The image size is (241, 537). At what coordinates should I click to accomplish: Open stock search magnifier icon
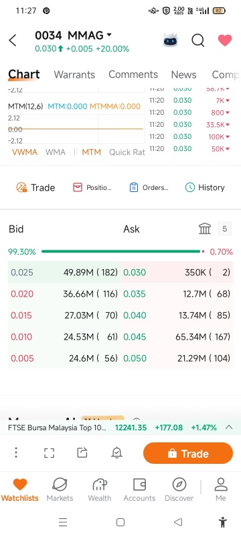(197, 40)
